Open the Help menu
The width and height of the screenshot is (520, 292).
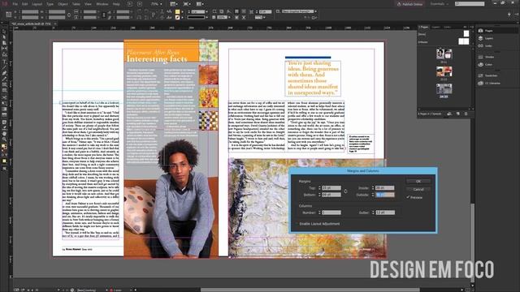[x=116, y=4]
